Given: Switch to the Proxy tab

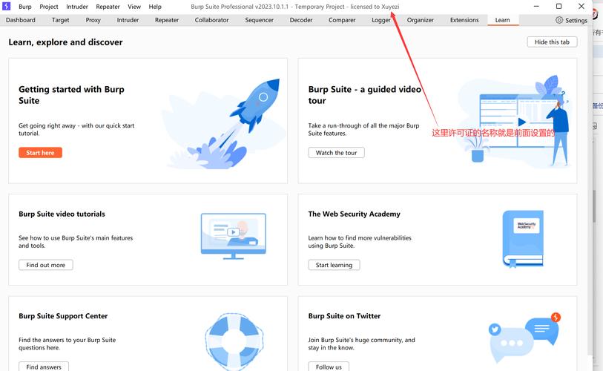Looking at the screenshot, I should [x=93, y=20].
